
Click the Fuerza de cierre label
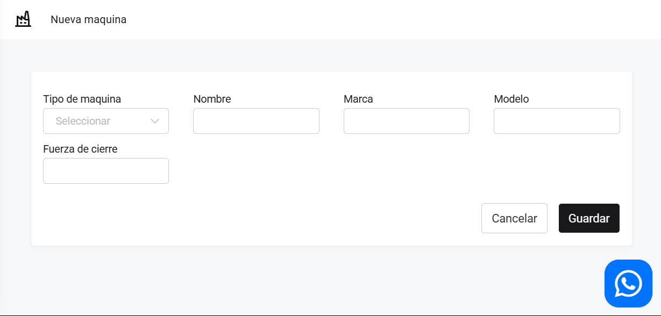point(80,149)
